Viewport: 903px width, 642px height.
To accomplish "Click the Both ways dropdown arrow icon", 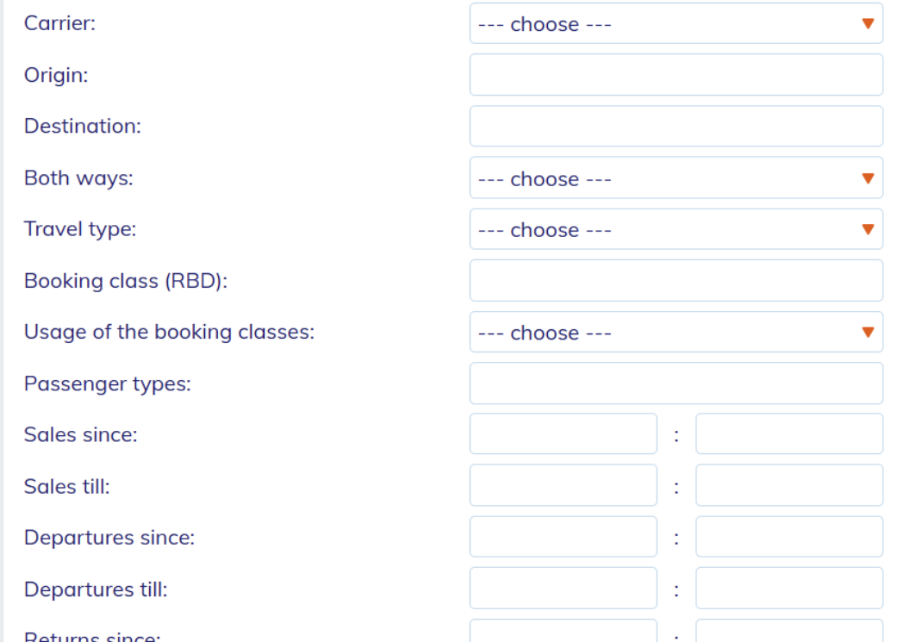I will click(868, 179).
